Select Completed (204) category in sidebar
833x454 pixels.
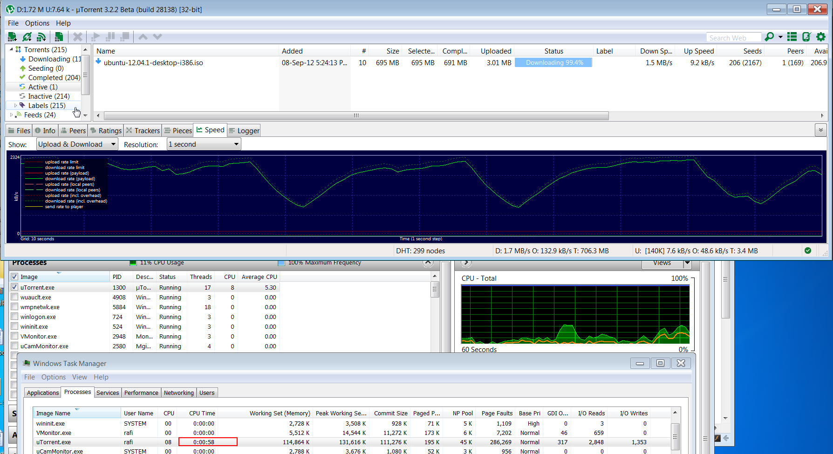pos(50,78)
